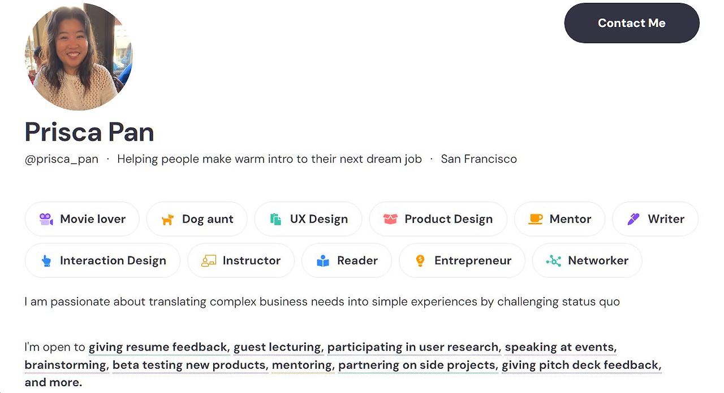Click the Instructor tag's presenter icon

(x=209, y=261)
